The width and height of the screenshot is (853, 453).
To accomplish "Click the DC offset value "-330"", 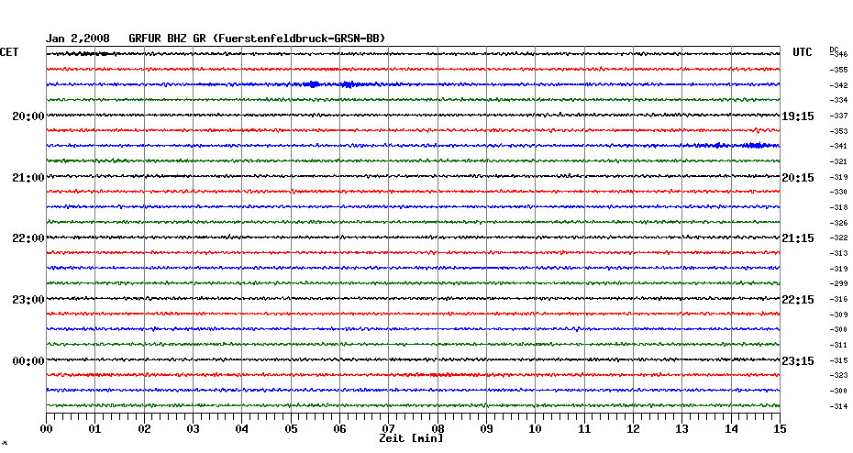I will (839, 192).
